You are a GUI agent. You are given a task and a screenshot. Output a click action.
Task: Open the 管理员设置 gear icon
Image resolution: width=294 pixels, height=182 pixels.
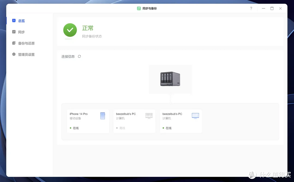point(14,54)
